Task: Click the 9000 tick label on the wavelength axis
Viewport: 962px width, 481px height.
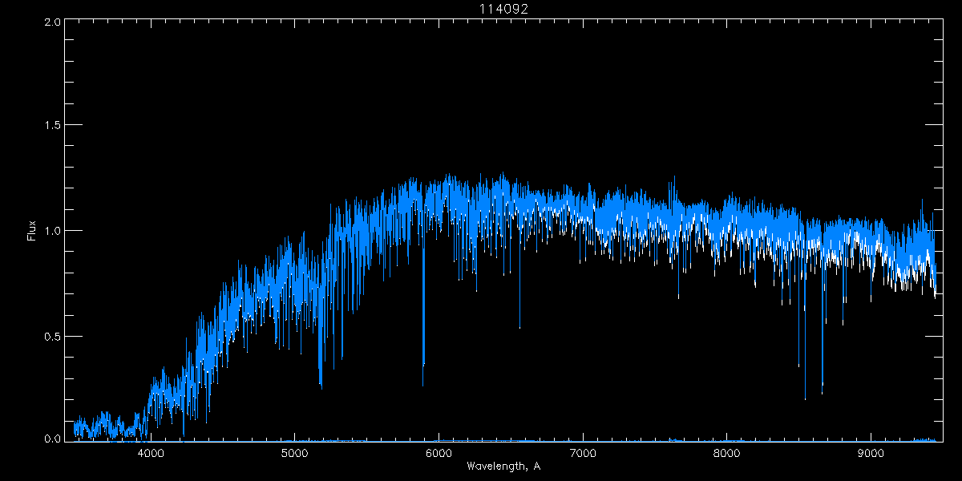Action: (x=871, y=453)
